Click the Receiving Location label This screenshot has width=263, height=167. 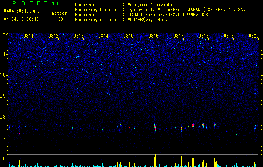[97, 10]
